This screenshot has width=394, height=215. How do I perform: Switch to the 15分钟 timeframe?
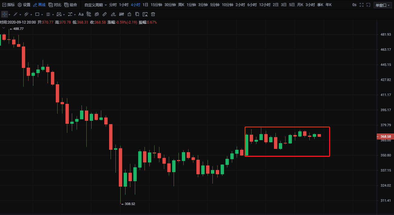(156, 5)
